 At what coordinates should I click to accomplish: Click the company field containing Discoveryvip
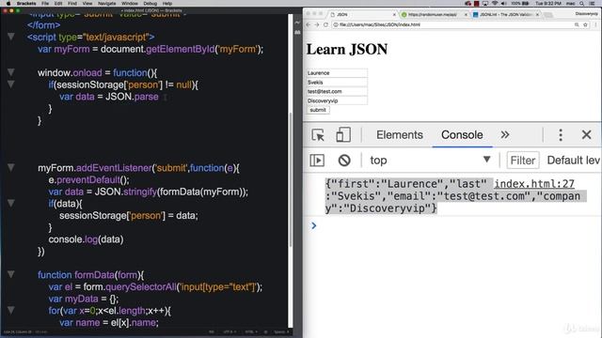click(x=337, y=100)
